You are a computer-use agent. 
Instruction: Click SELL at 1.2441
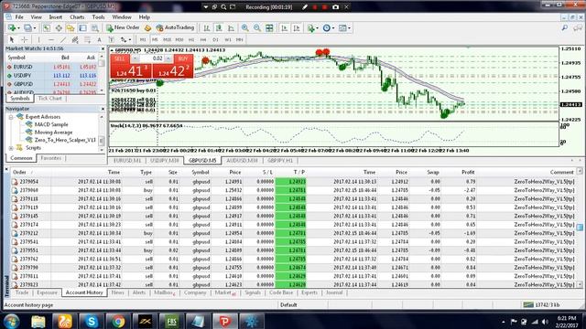(131, 70)
